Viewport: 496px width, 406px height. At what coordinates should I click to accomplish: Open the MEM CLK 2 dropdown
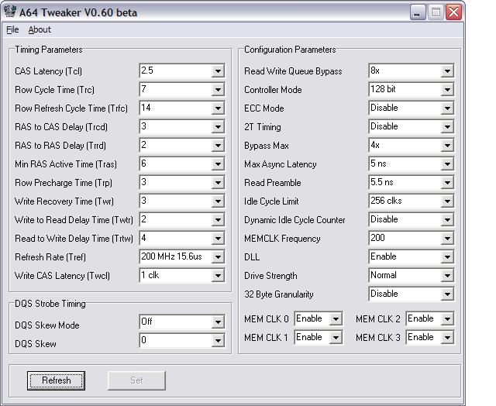pyautogui.click(x=447, y=318)
